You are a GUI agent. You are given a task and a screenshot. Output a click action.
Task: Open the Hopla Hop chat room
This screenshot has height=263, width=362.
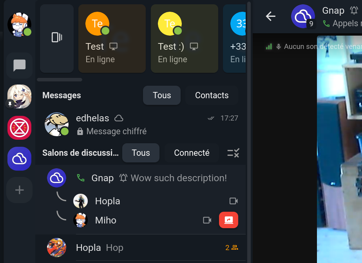(140, 248)
